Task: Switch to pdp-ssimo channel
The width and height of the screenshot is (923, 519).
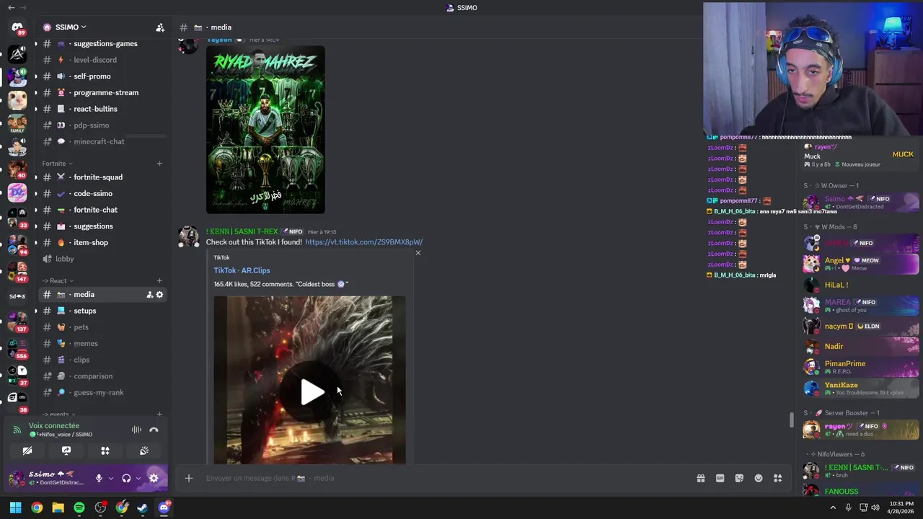Action: coord(102,125)
